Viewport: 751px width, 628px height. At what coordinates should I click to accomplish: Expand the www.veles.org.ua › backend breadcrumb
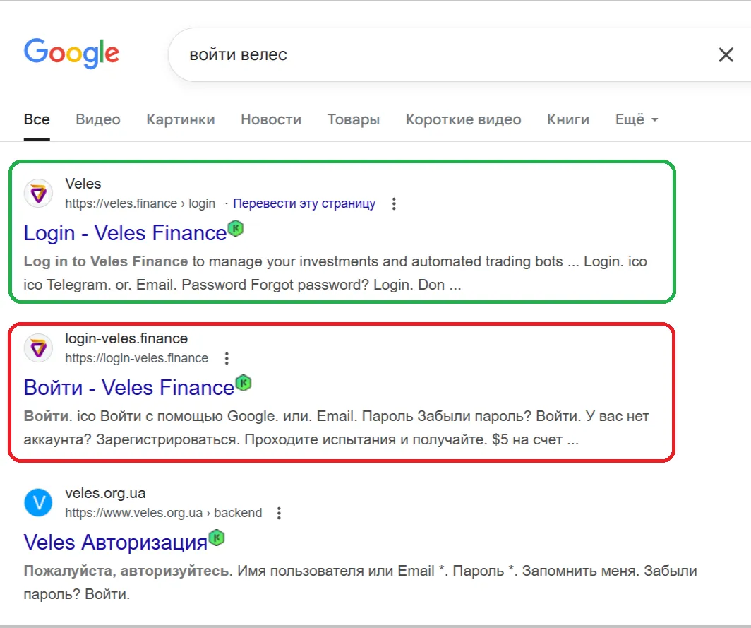pos(164,513)
